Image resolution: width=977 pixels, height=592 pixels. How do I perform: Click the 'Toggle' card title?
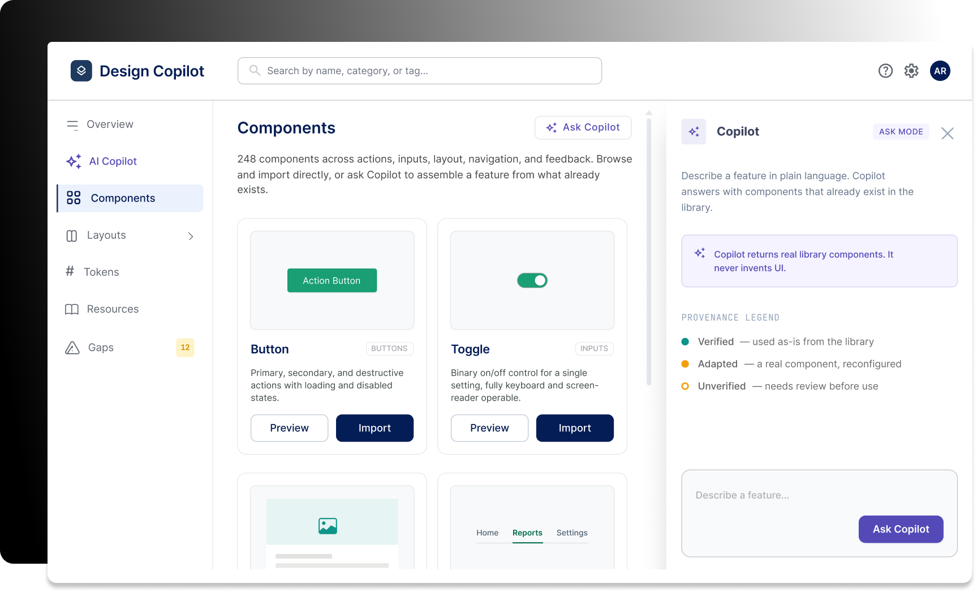[x=470, y=349]
